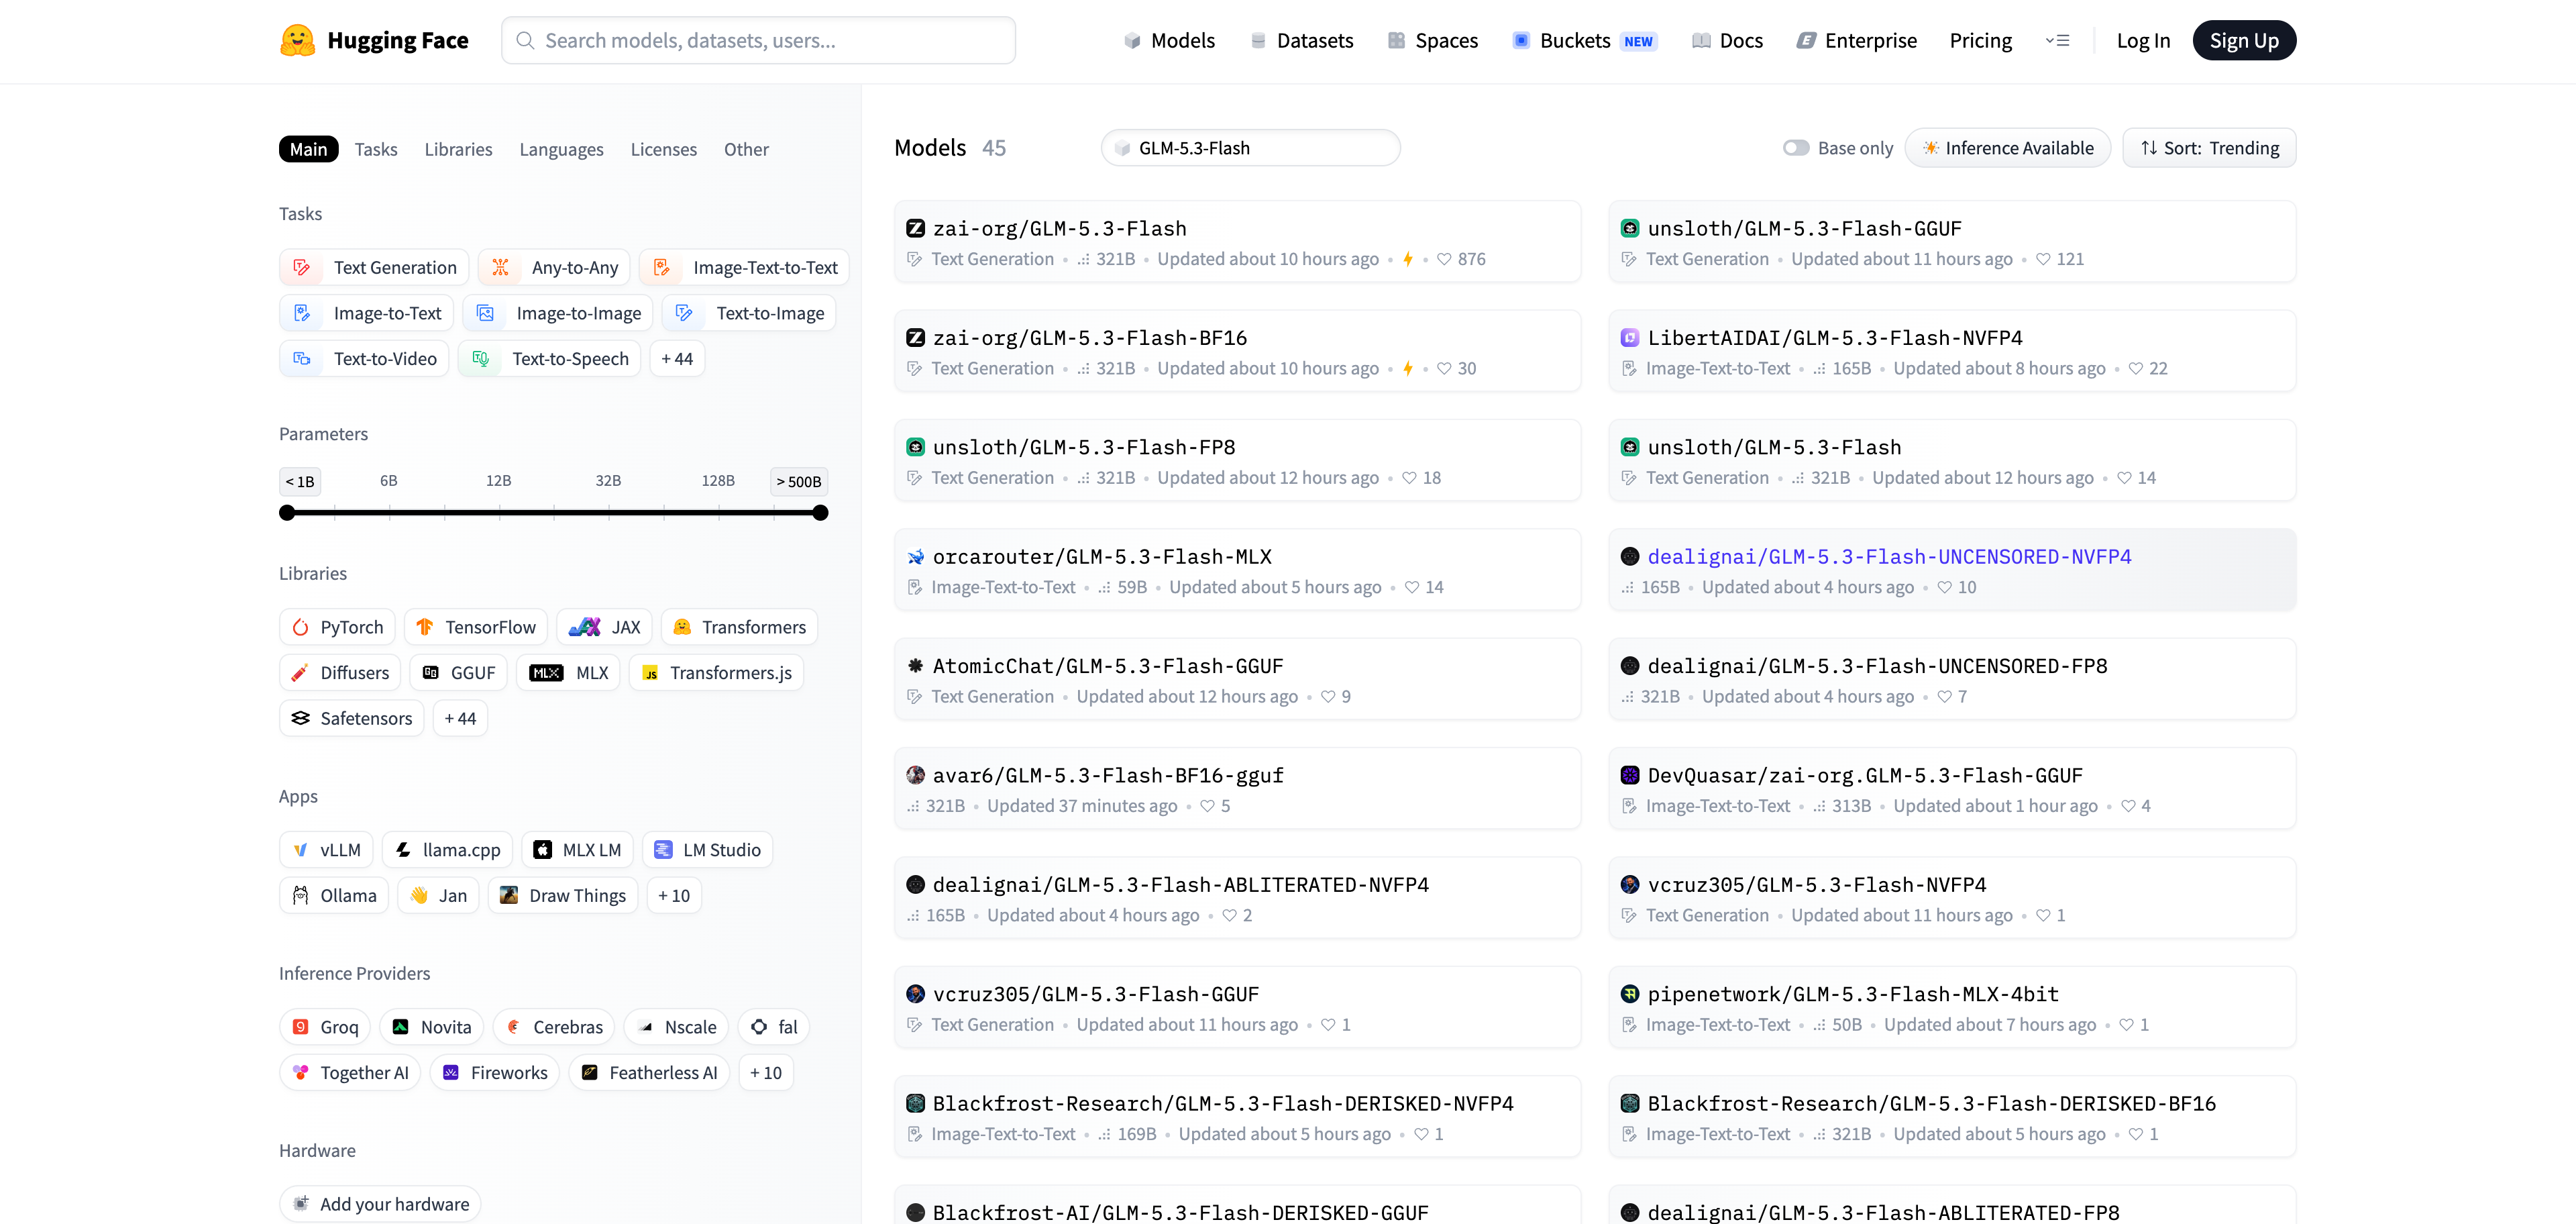Expand +10 more inference providers
This screenshot has width=2576, height=1224.
click(x=766, y=1072)
